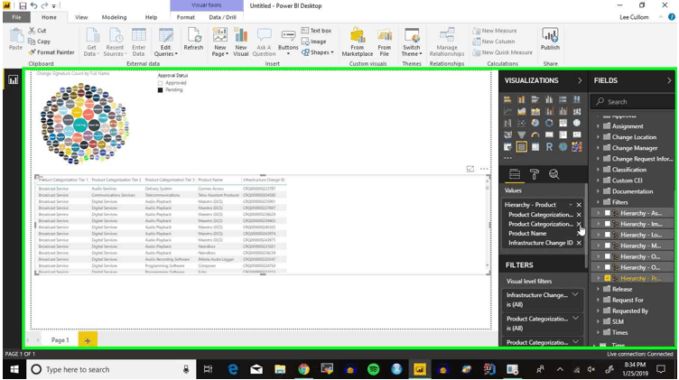Check the Hierarchy - Lo... field checkbox
This screenshot has width=679, height=380.
pyautogui.click(x=607, y=235)
